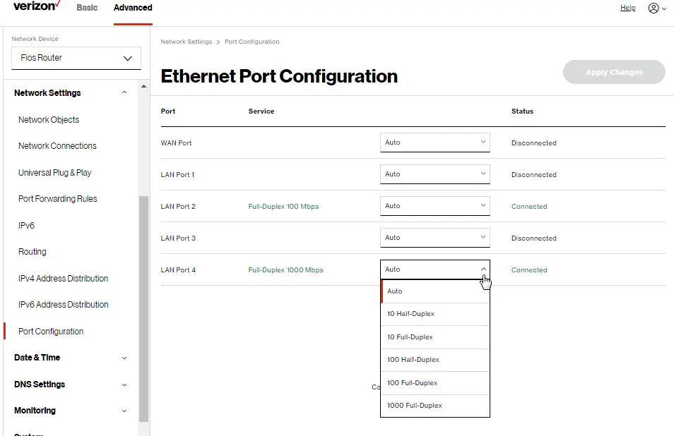Open the LAN Port 3 speed dropdown

(434, 238)
